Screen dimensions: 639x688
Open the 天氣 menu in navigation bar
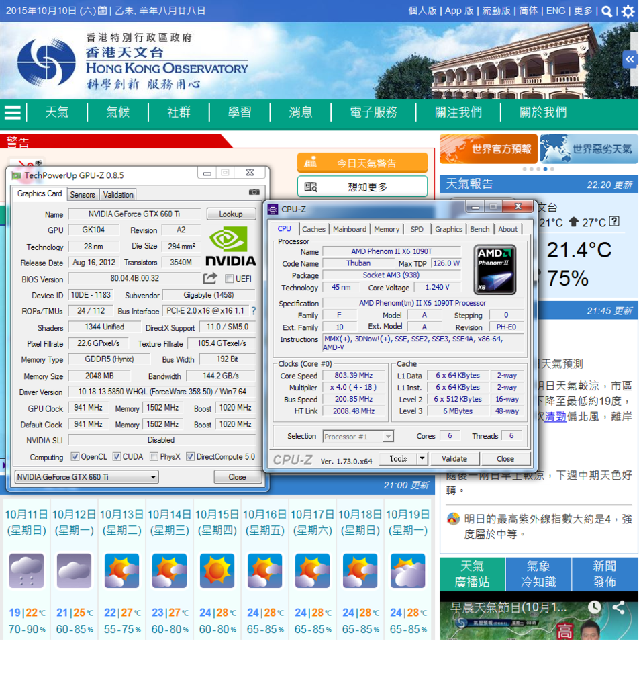[57, 112]
